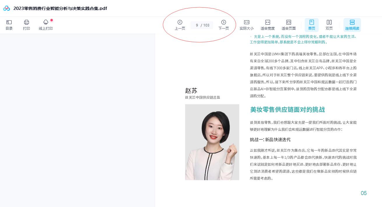The width and height of the screenshot is (382, 207).
Task: Click the speaker name 赵苏
Action: pos(191,91)
